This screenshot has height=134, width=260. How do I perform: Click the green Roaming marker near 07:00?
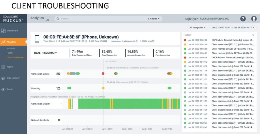[x=169, y=88]
